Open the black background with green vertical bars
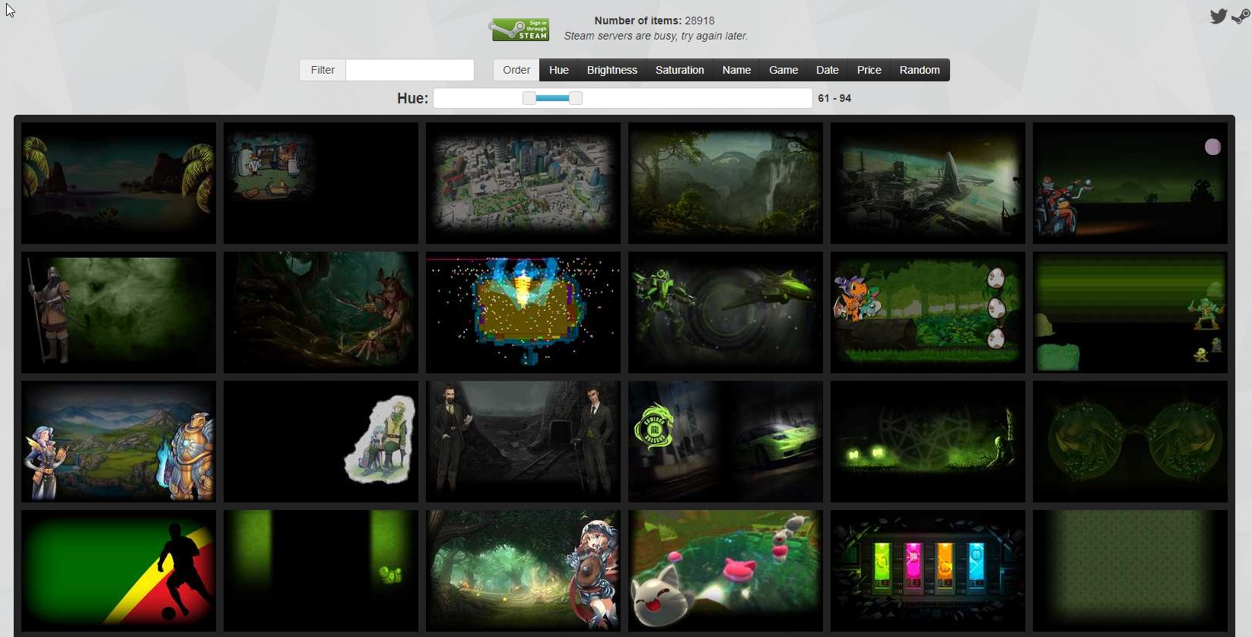Image resolution: width=1252 pixels, height=637 pixels. pyautogui.click(x=321, y=571)
